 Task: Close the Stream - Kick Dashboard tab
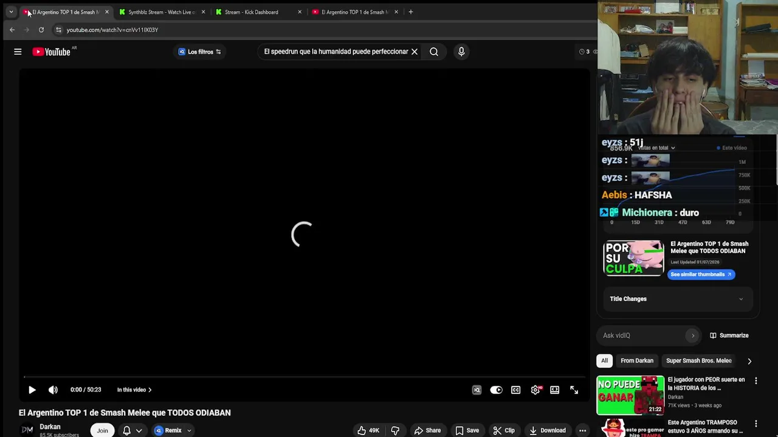(300, 12)
